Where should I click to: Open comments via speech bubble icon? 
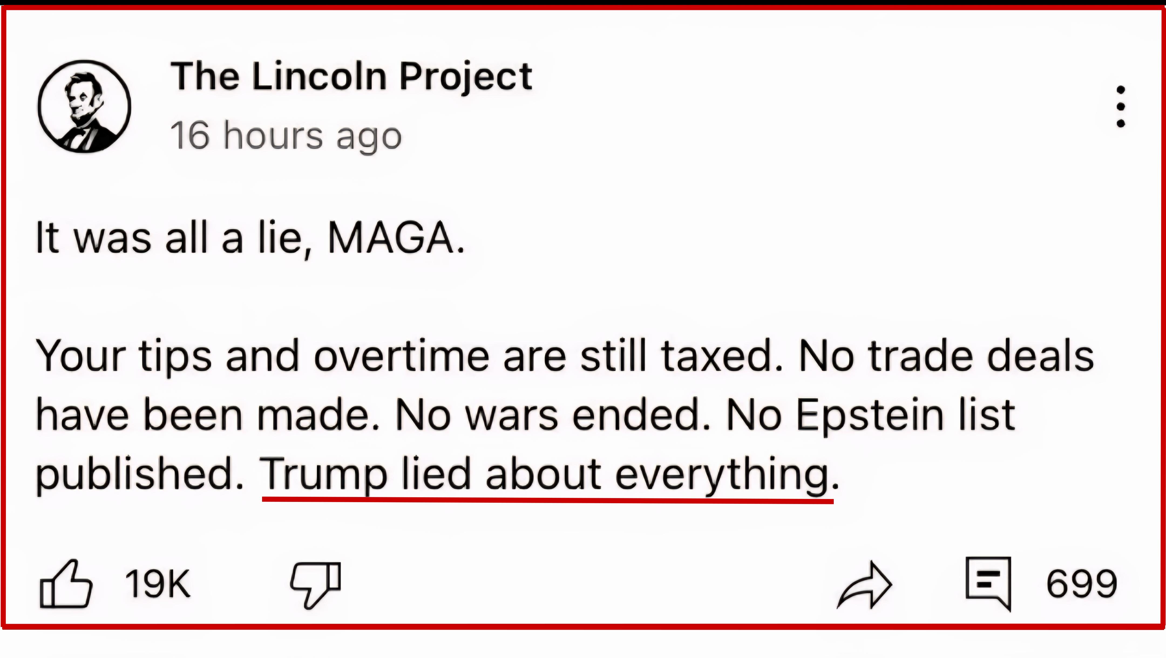click(989, 584)
